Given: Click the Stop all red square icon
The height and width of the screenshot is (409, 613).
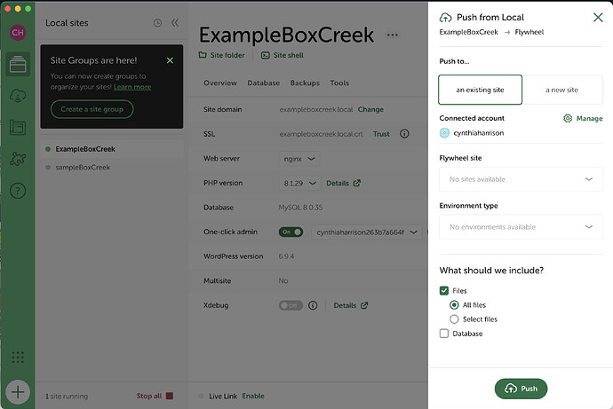Looking at the screenshot, I should point(170,396).
